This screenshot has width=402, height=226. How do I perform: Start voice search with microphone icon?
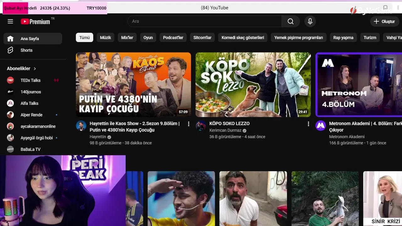(310, 21)
